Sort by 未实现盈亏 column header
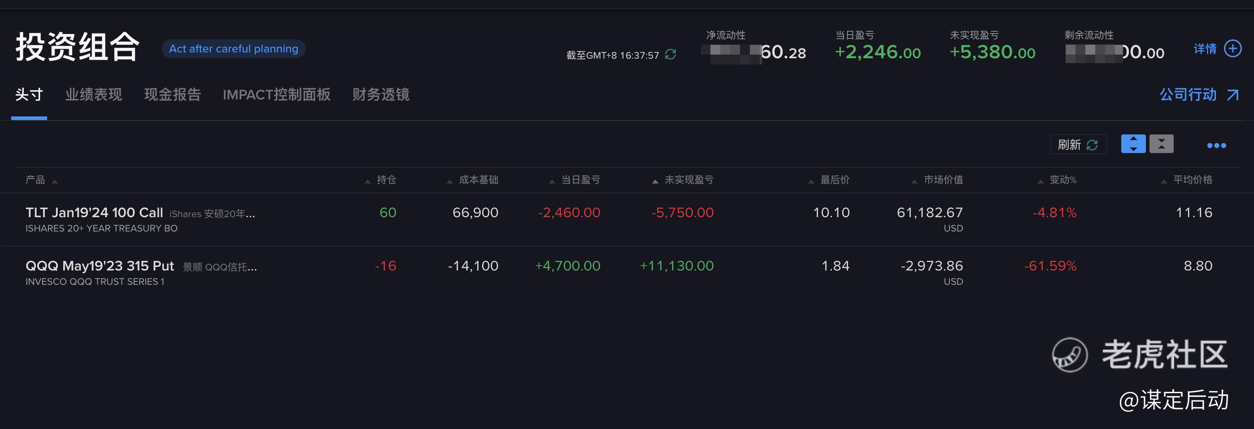 [x=688, y=180]
